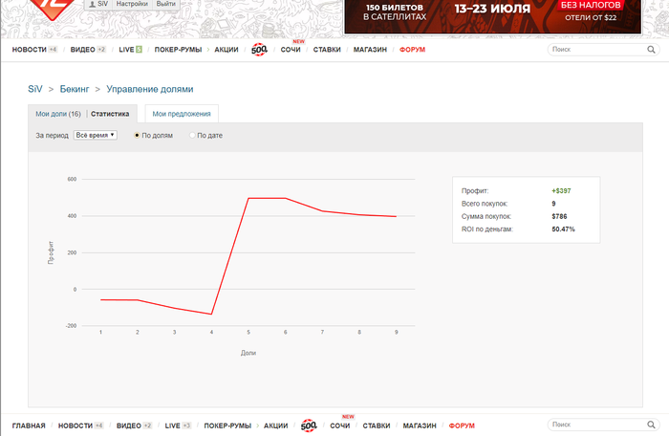Open СТАВКИ in footer navigation
The image size is (669, 436).
377,425
